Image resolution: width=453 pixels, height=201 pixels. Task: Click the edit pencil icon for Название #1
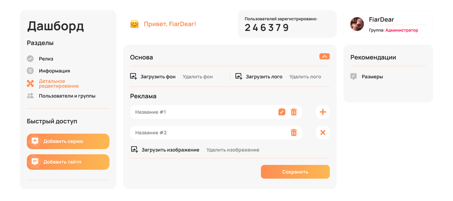(282, 112)
